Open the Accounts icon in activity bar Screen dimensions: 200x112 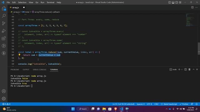4,91
